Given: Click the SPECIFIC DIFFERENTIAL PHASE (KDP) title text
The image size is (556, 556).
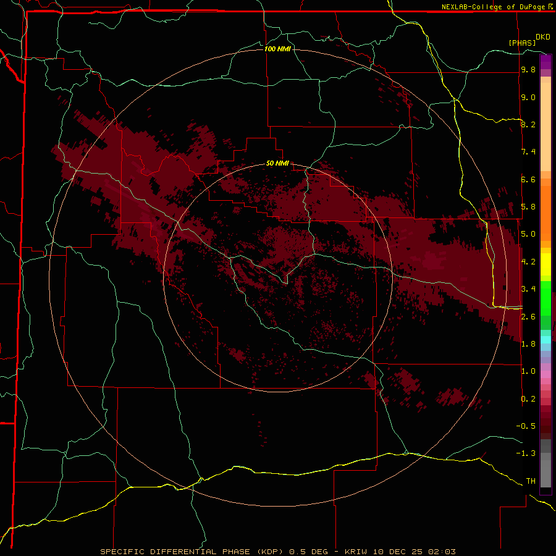Looking at the screenshot, I should click(192, 552).
